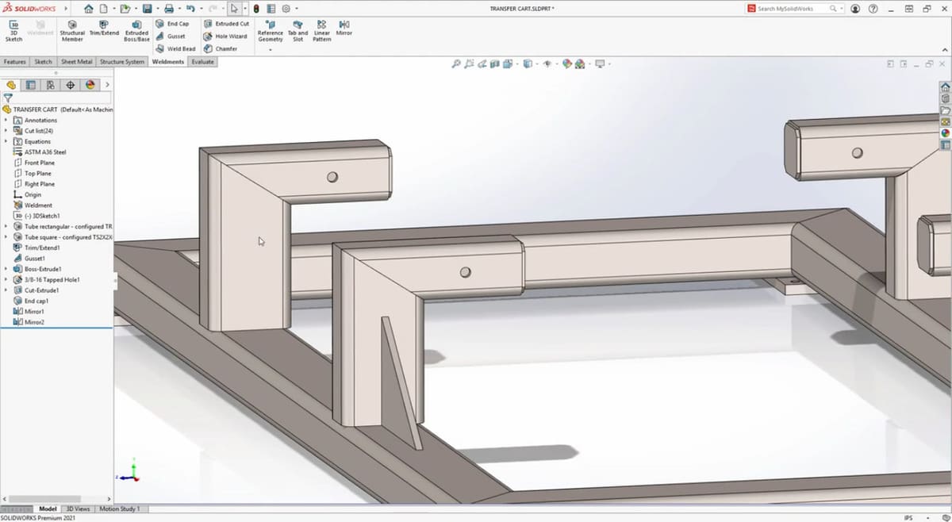Use the Mirror feature tool
952x522 pixels.
click(344, 28)
